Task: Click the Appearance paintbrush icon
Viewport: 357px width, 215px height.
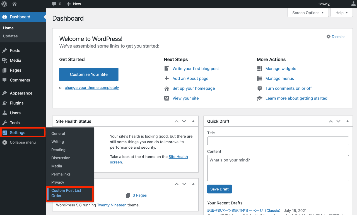Action: [x=4, y=93]
